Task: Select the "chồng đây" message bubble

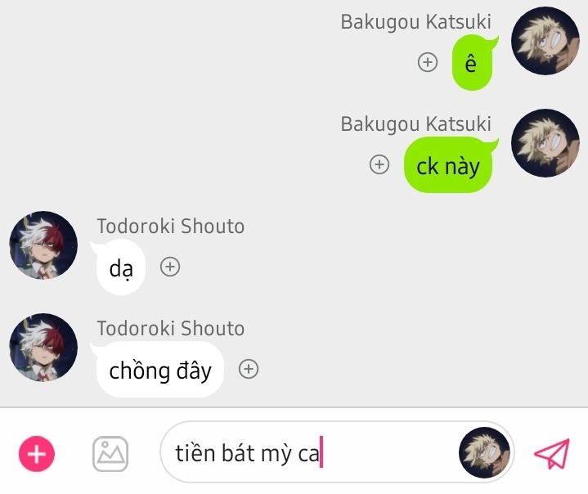Action: click(159, 370)
